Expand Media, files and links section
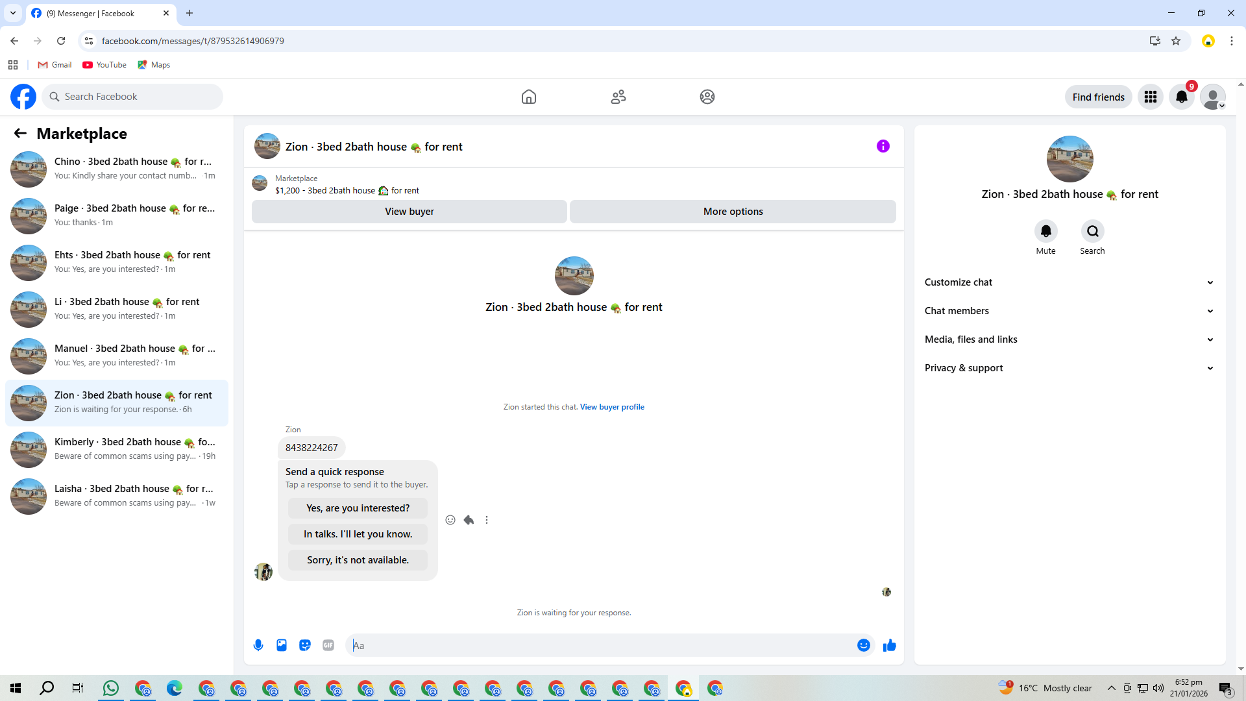Image resolution: width=1246 pixels, height=701 pixels. [x=1069, y=339]
